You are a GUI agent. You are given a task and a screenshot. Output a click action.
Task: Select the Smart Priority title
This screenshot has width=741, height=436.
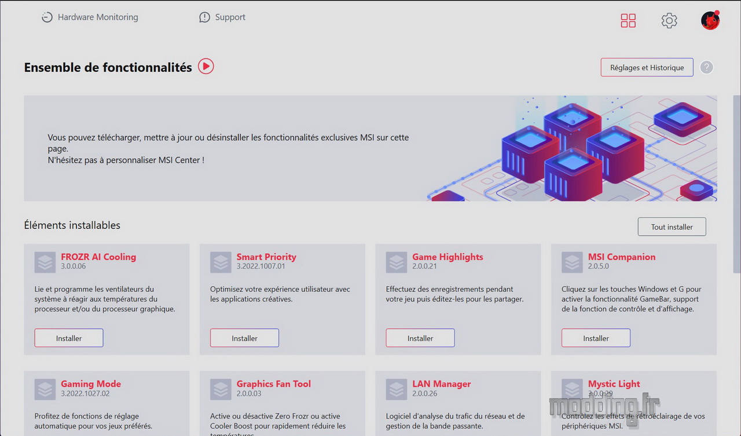(266, 257)
